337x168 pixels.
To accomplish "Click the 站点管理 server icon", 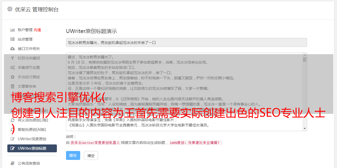I will 12,39.
